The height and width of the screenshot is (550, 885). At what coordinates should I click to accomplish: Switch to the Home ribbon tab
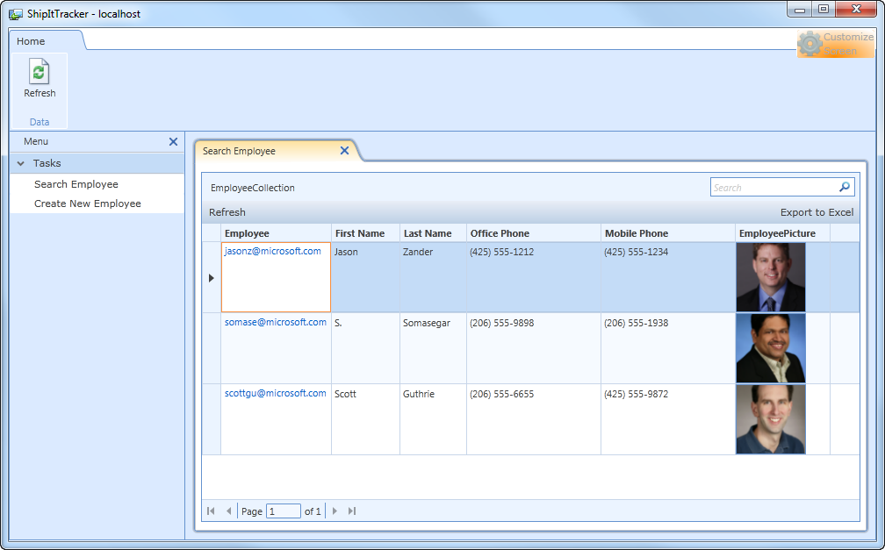31,40
